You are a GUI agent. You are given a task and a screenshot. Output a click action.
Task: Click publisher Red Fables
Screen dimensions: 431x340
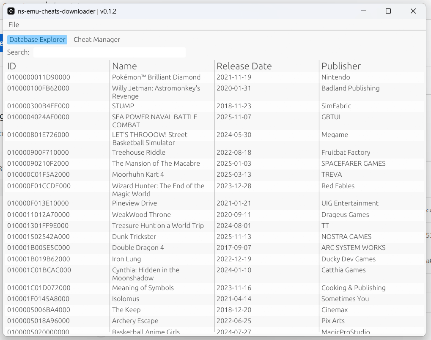point(338,186)
